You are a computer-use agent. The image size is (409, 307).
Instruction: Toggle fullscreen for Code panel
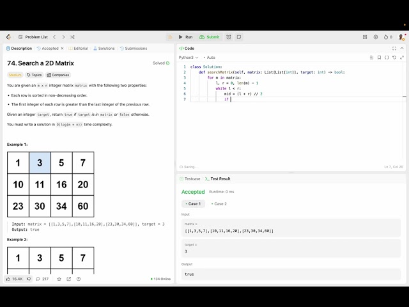(x=394, y=49)
